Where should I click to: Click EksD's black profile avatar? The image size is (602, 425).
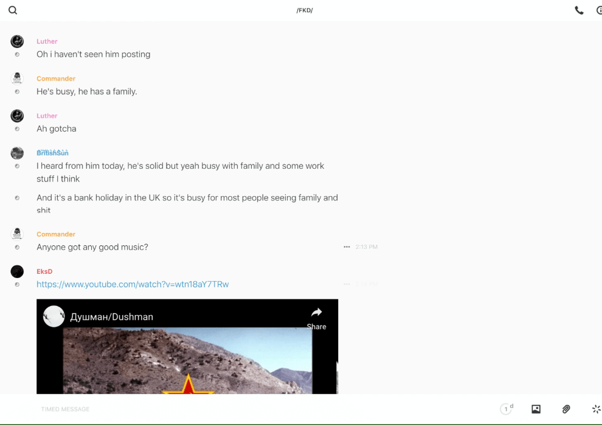pos(17,271)
